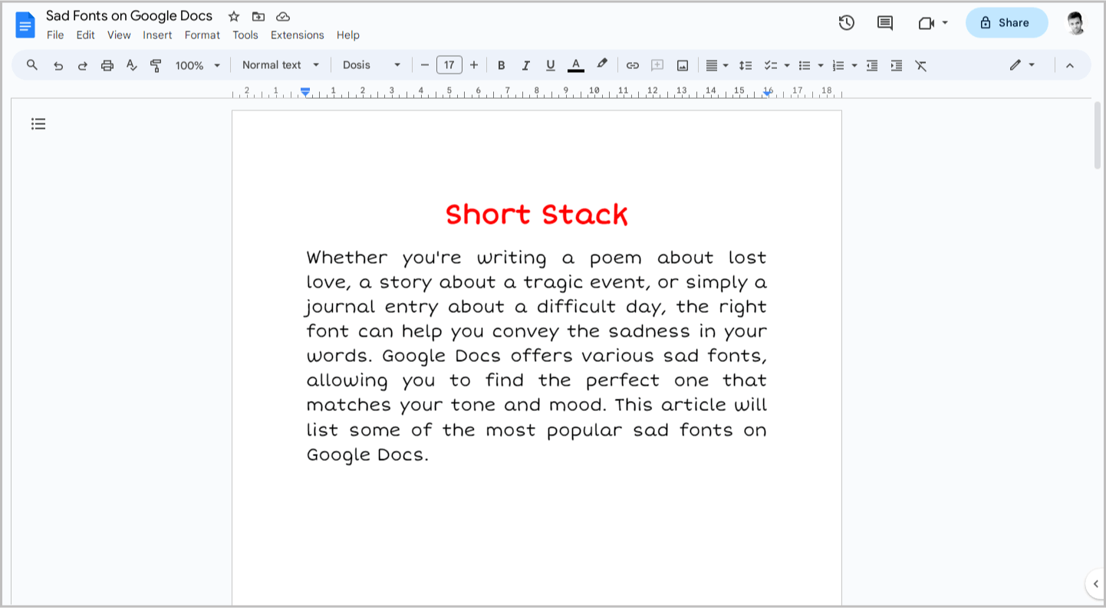Undo the last action

tap(58, 66)
